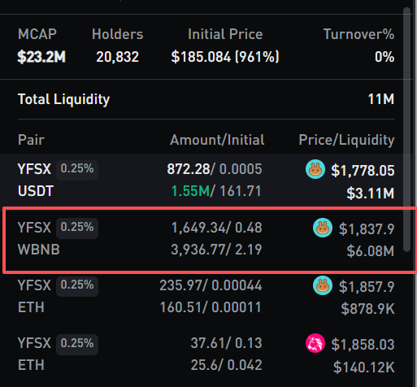Click the $878.9K liquidity value
417x387 pixels.
[x=367, y=309]
